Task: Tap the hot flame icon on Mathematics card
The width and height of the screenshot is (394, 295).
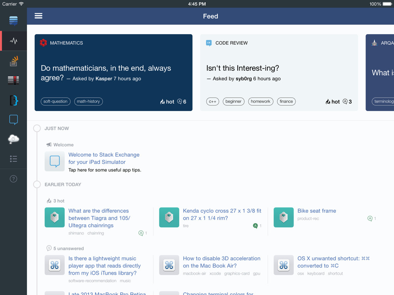Action: tap(162, 101)
